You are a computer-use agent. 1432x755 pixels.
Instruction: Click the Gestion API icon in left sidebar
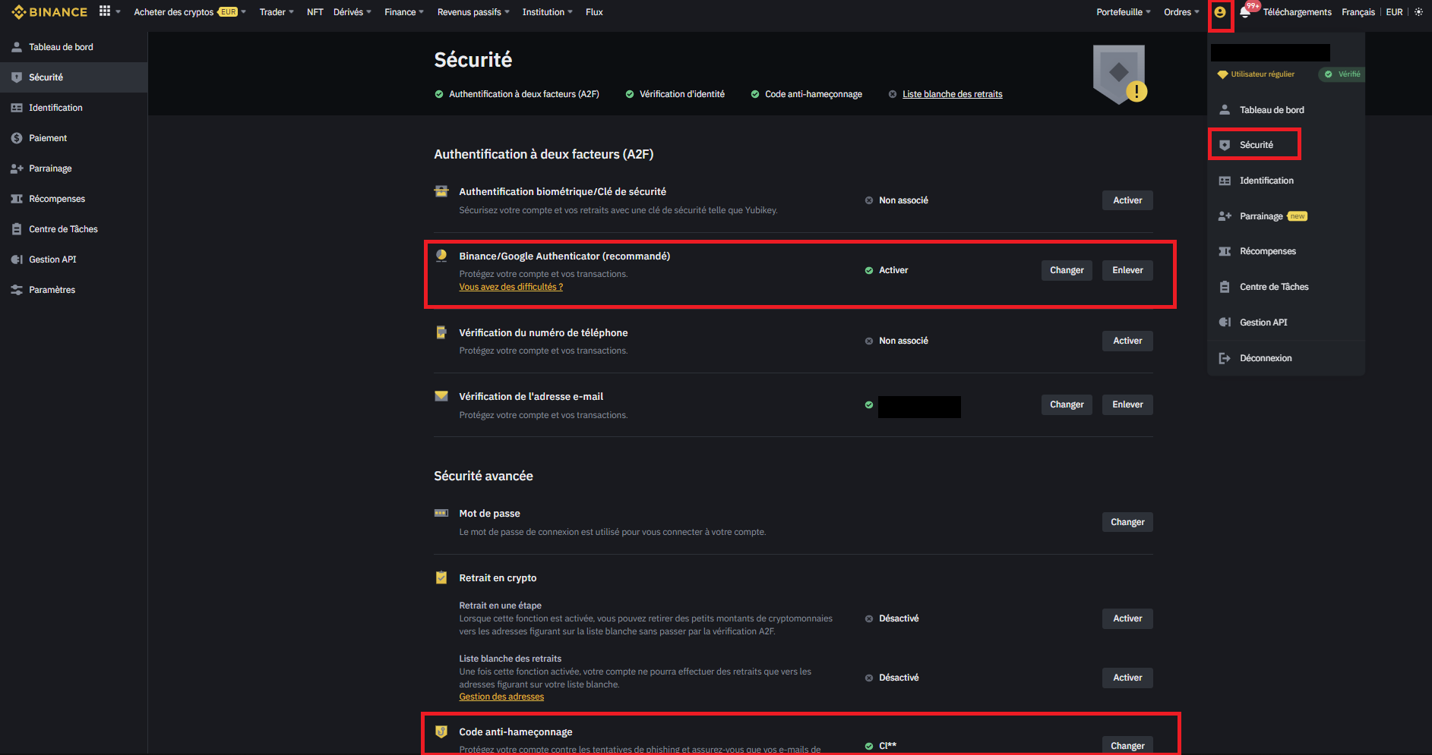point(17,260)
